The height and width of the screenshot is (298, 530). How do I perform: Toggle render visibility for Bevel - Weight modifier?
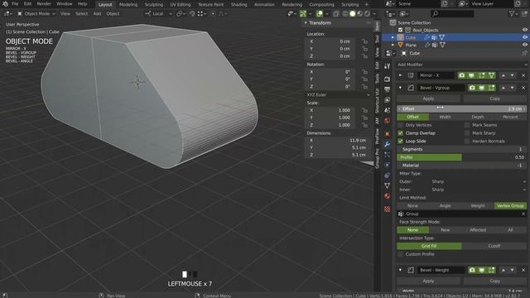(472, 270)
